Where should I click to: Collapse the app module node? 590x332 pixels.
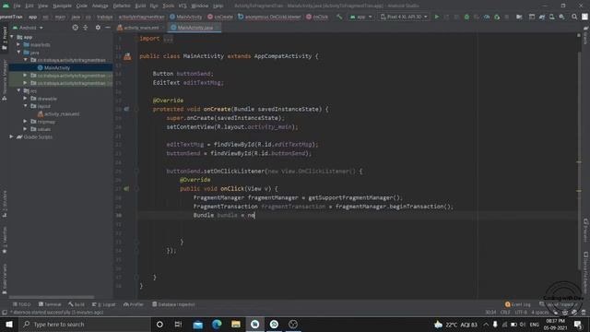12,37
